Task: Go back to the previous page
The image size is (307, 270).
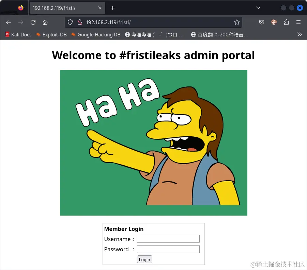Action: coord(9,22)
